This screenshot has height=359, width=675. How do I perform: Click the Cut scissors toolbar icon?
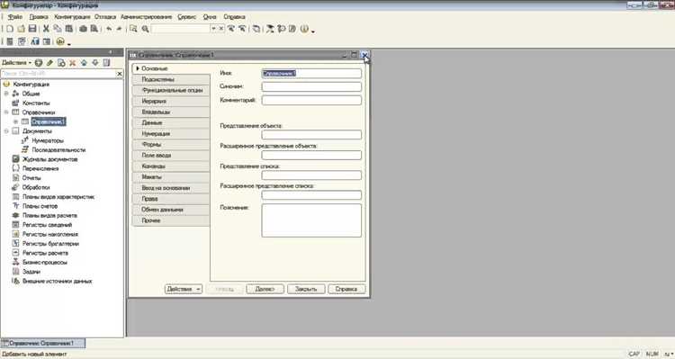(x=46, y=29)
